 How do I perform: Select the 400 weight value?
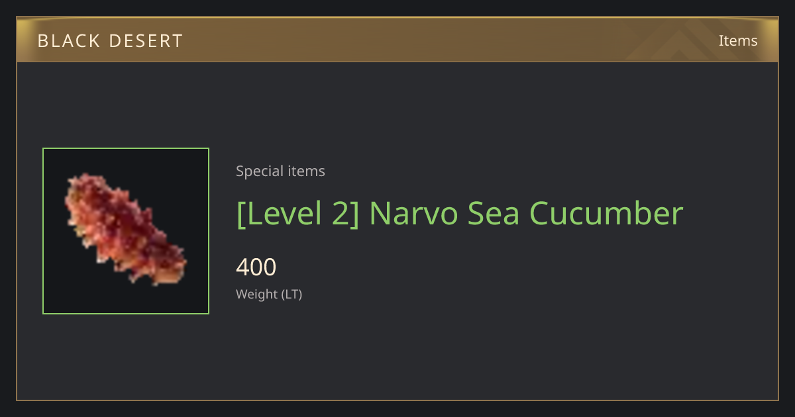[x=256, y=267]
